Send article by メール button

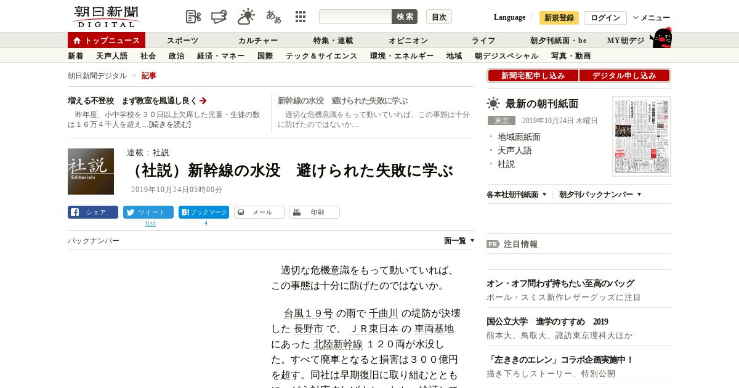coord(259,212)
